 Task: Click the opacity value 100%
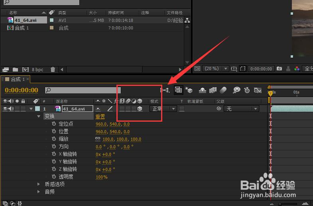102,177
